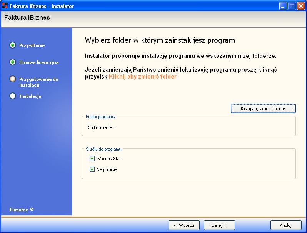Uncheck the W menu Start checkbox
Screen dimensions: 307x233
pyautogui.click(x=92, y=158)
